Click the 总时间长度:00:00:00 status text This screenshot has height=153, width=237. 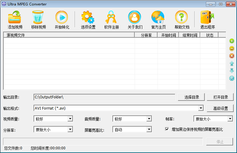48,148
